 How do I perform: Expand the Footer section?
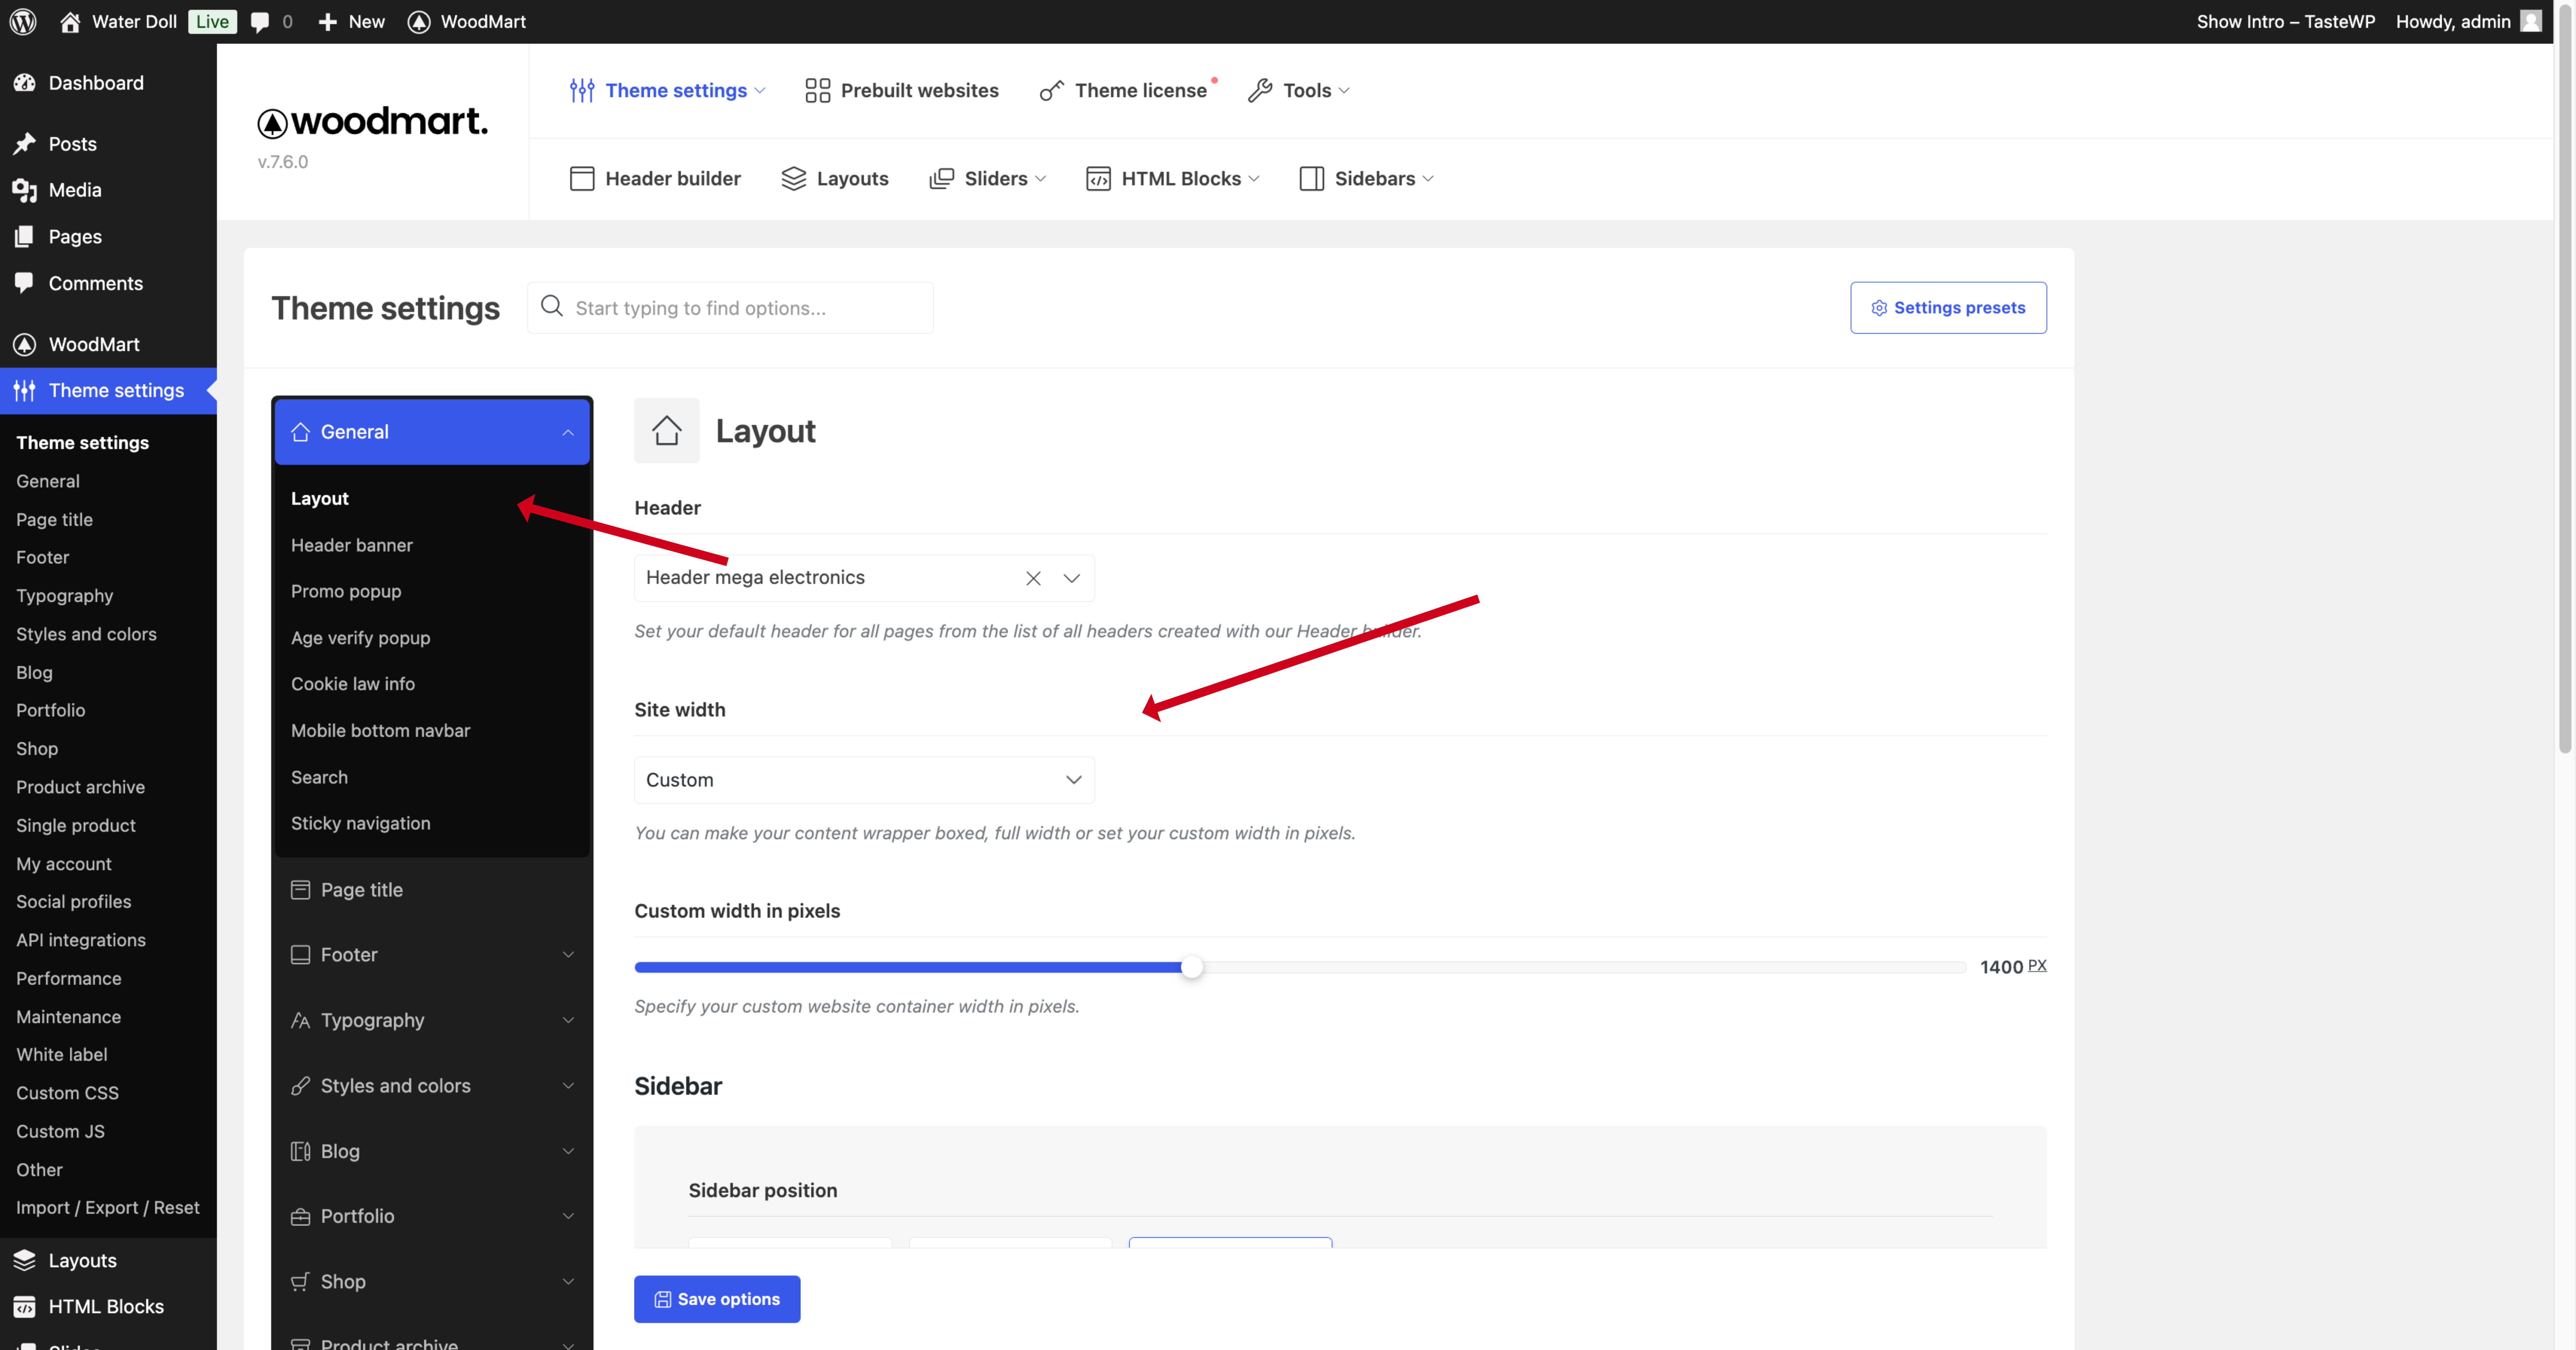click(432, 955)
